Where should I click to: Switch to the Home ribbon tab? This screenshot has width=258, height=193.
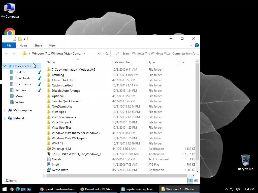(x=23, y=45)
